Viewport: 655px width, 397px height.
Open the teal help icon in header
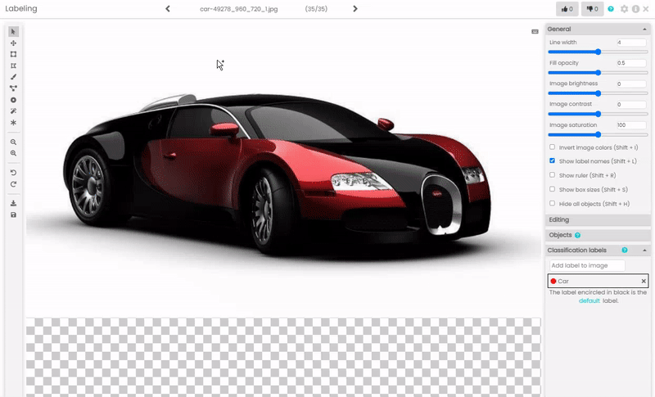tap(611, 9)
